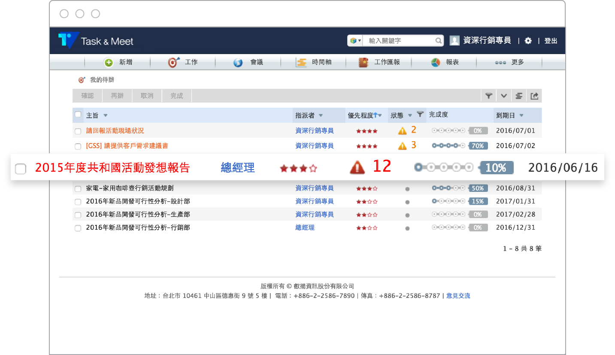
Task: Click the 70% progress bar for GSS task
Action: [460, 146]
